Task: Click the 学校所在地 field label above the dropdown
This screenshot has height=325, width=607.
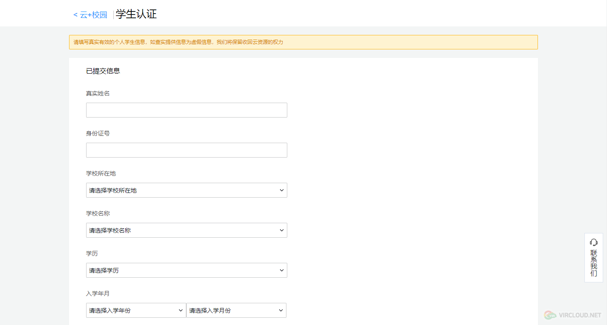Action: click(x=101, y=173)
